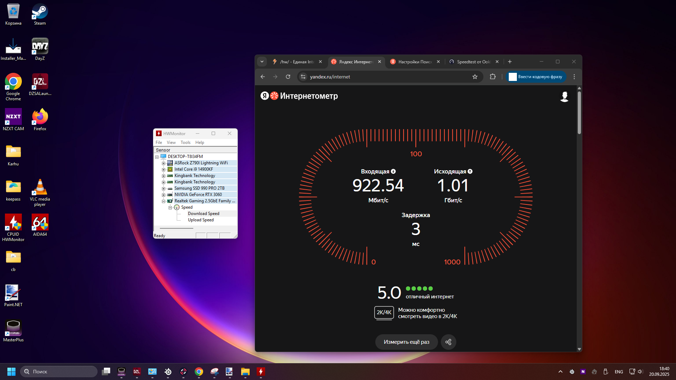Image resolution: width=676 pixels, height=380 pixels.
Task: Open the site information icon in the address bar
Action: point(303,77)
